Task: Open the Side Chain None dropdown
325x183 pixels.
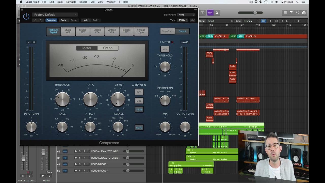Action: (x=186, y=15)
